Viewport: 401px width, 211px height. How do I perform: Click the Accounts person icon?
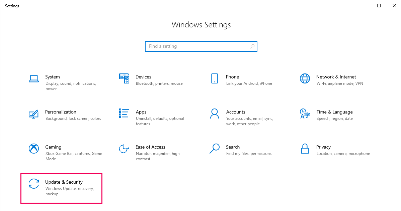point(215,114)
